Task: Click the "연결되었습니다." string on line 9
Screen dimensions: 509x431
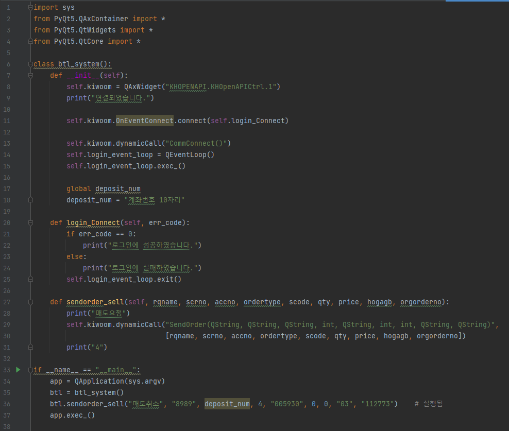Action: [121, 98]
